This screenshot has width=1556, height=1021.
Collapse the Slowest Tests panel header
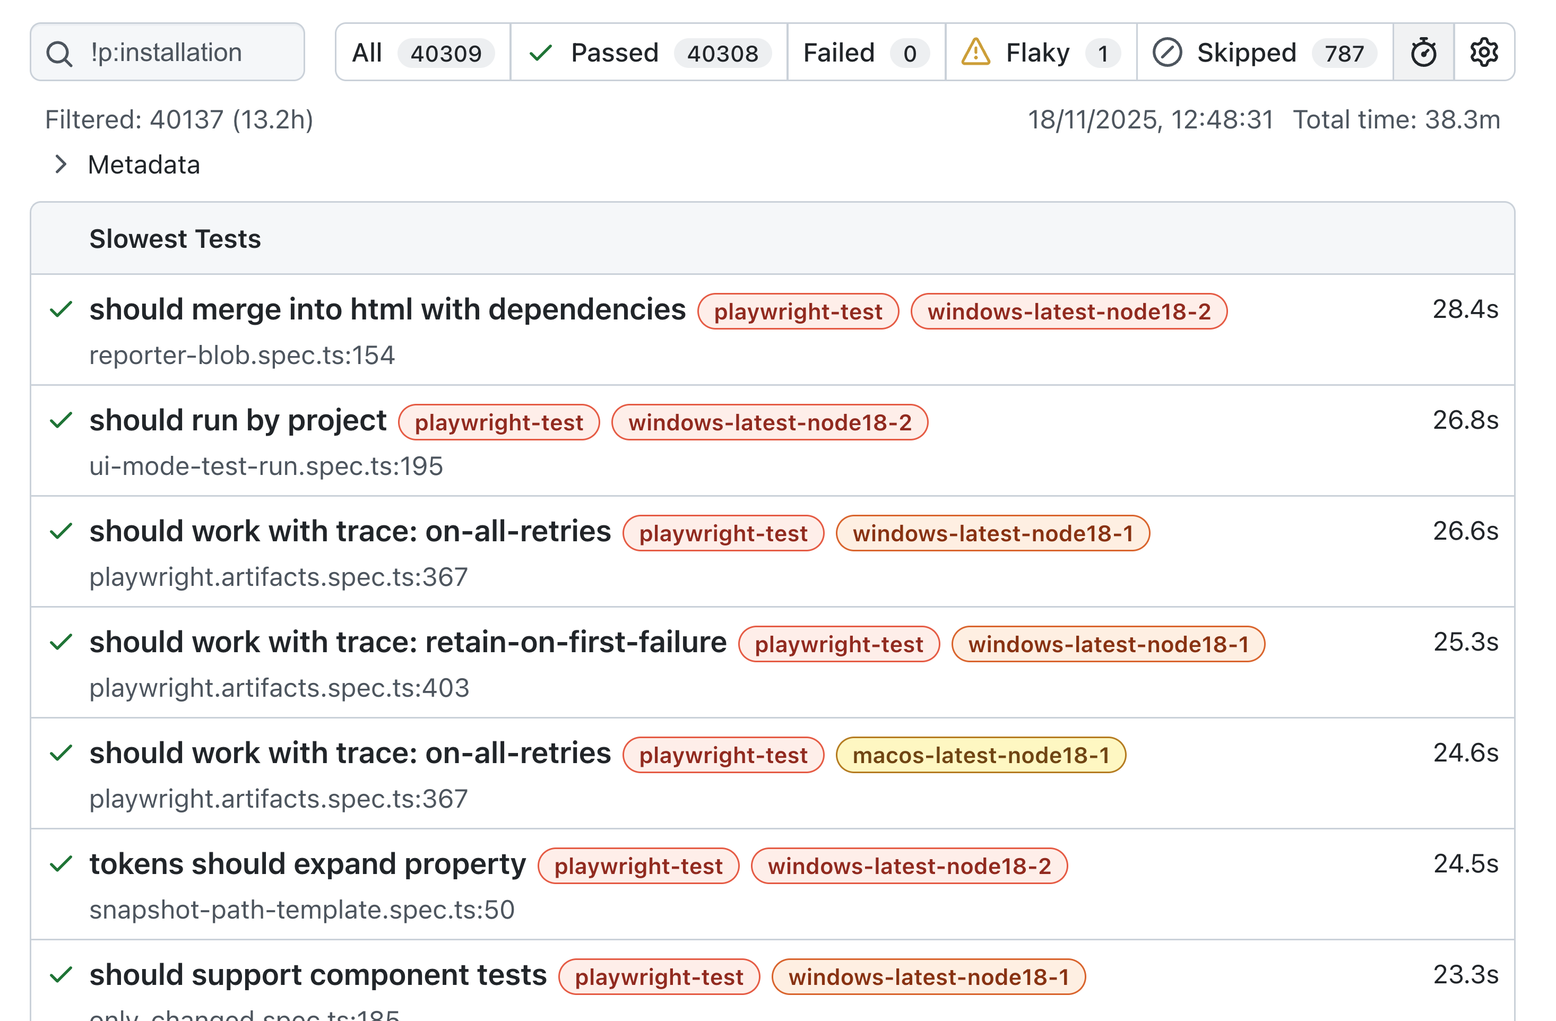click(175, 239)
